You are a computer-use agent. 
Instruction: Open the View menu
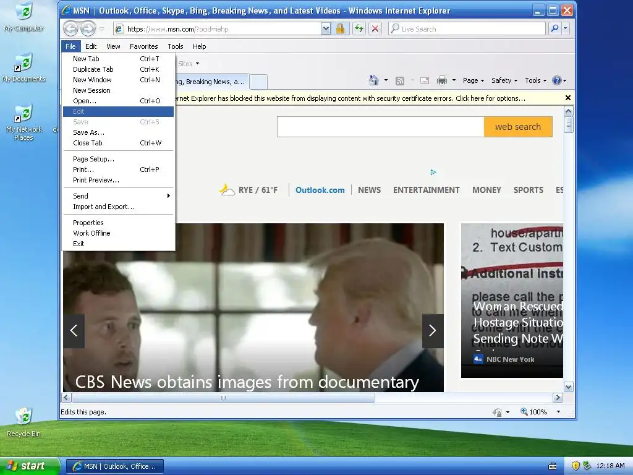tap(113, 46)
